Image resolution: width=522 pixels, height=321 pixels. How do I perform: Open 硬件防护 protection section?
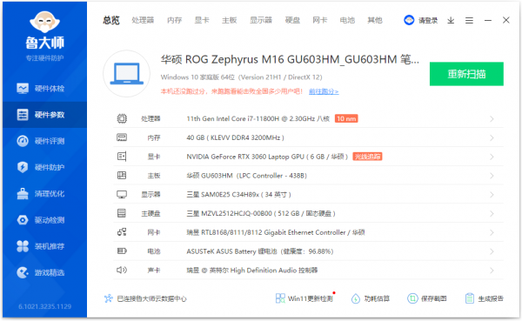click(x=44, y=167)
